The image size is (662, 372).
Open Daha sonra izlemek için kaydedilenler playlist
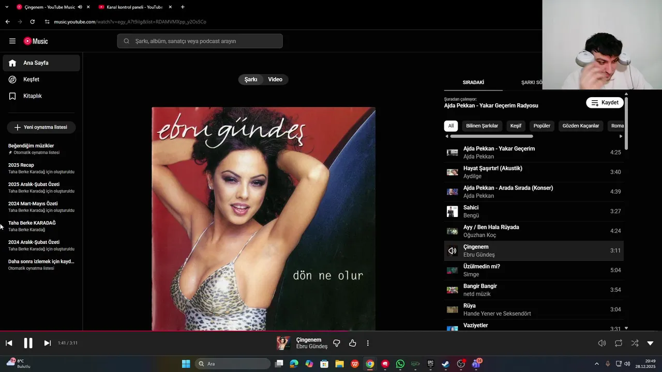click(41, 265)
